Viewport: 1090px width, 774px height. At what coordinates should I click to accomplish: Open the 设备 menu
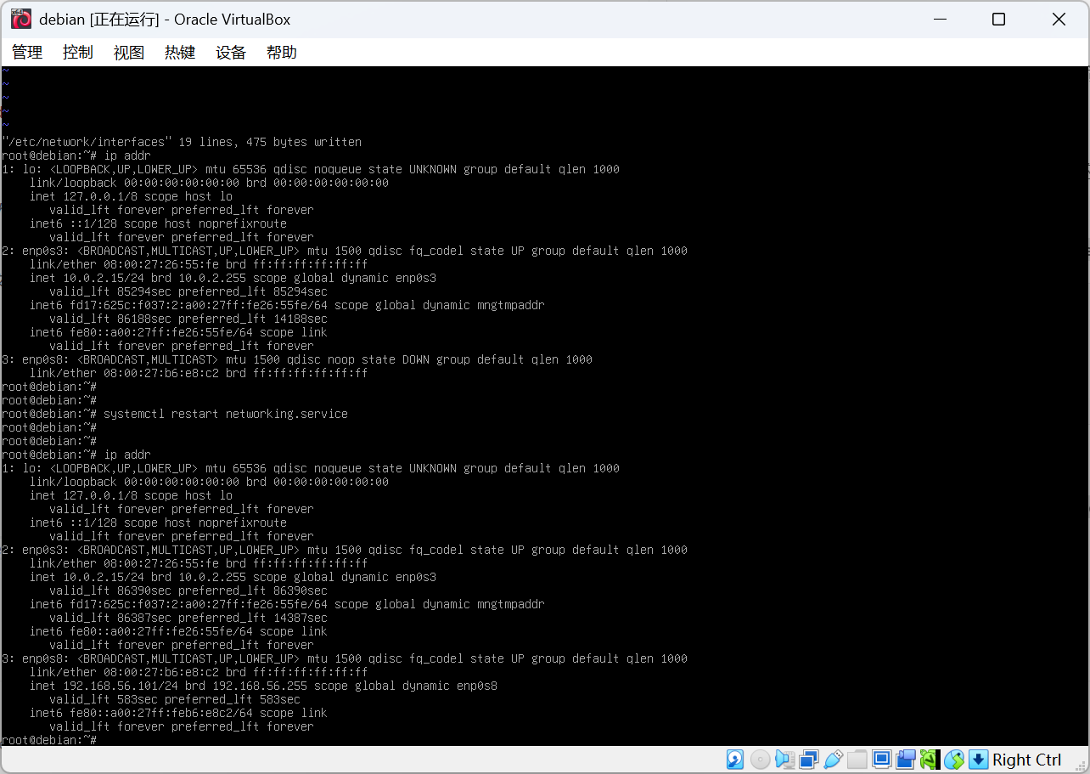pos(231,53)
